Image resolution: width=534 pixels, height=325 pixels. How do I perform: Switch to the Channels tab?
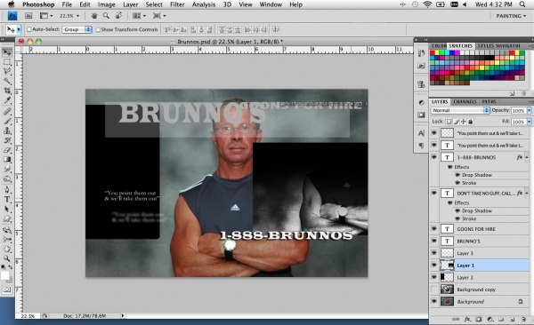click(465, 101)
